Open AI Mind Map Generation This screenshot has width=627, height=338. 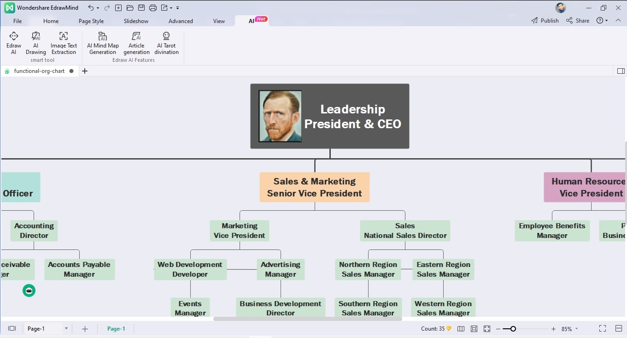tap(103, 43)
